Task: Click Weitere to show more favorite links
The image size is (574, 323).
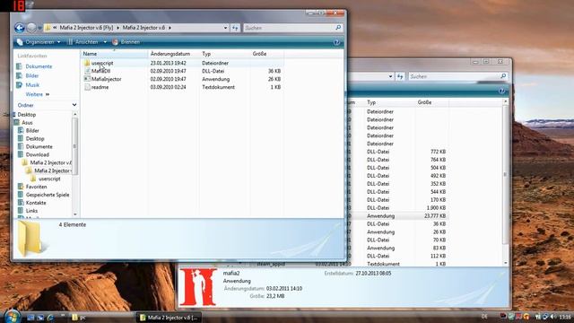Action: (38, 94)
